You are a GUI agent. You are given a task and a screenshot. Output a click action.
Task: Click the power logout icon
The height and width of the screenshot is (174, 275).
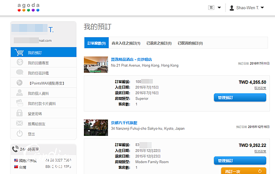click(x=20, y=134)
